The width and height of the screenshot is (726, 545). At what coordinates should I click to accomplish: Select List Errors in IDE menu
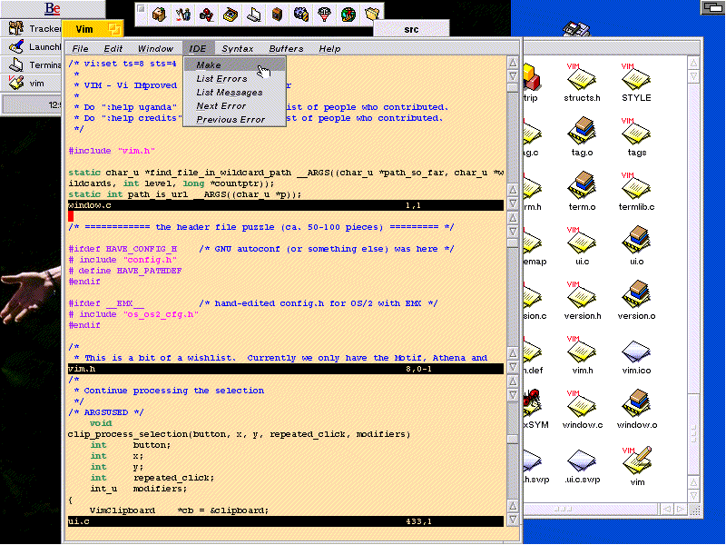tap(221, 79)
